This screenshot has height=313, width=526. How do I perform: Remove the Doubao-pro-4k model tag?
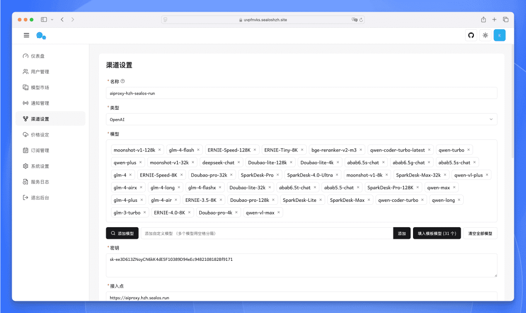[237, 212]
